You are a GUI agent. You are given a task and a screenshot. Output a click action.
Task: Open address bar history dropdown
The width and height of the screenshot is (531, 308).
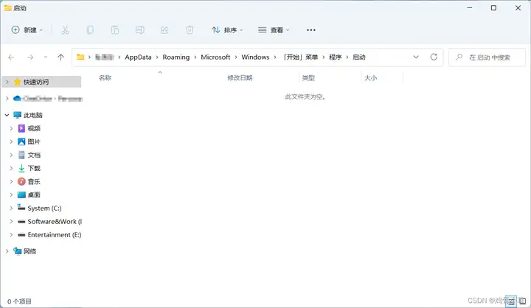416,57
